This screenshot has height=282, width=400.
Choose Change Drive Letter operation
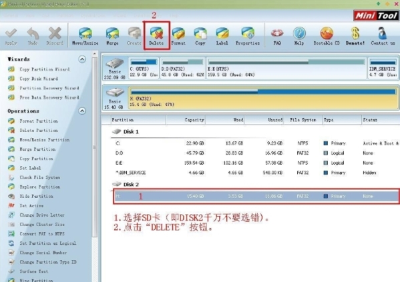pyautogui.click(x=36, y=215)
